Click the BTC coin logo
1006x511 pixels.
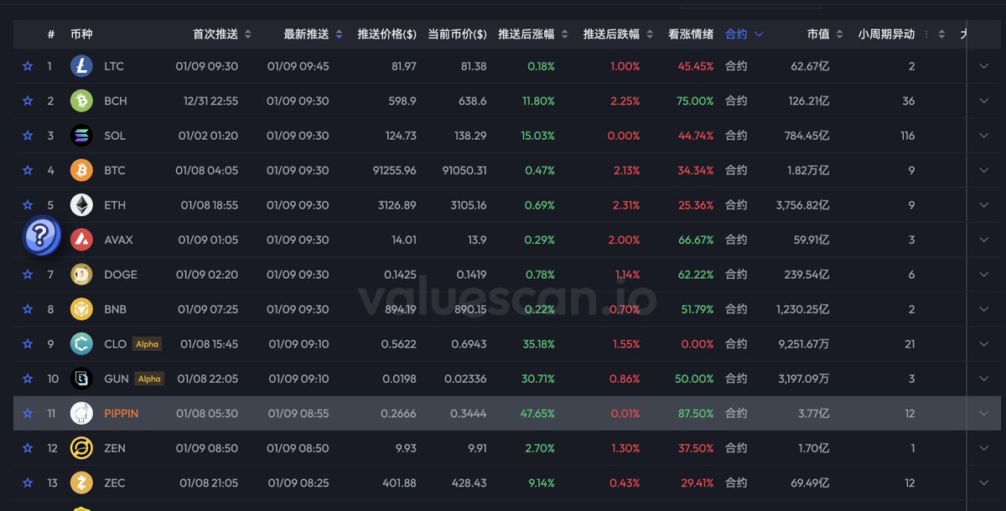click(x=81, y=170)
